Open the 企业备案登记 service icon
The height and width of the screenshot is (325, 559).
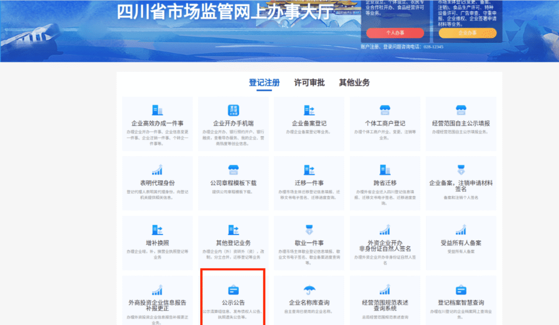[x=309, y=110]
